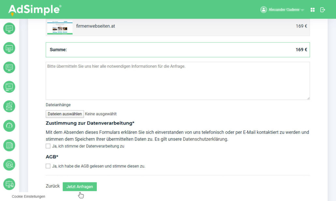Open 'Cookie Einstellungen' at the bottom
Screen dimensions: 336x201
click(x=28, y=196)
